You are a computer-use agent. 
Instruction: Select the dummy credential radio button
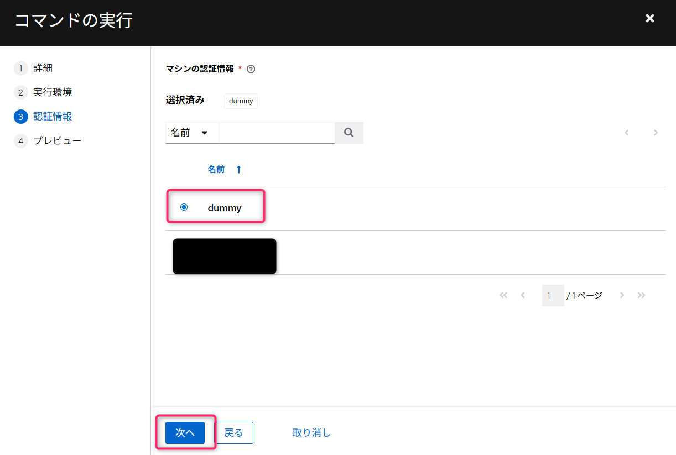point(184,207)
